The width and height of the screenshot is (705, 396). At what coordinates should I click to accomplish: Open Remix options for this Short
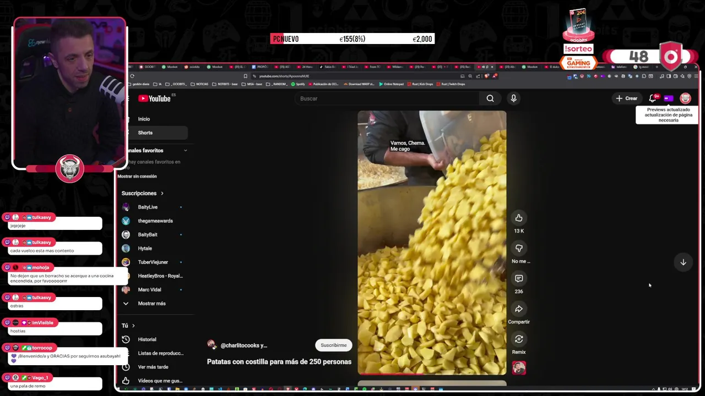(519, 339)
